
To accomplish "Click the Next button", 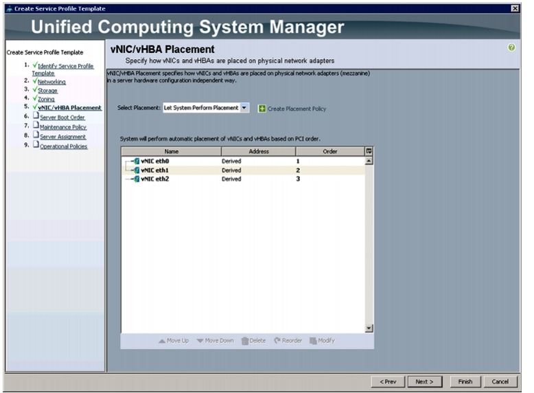I will point(425,382).
